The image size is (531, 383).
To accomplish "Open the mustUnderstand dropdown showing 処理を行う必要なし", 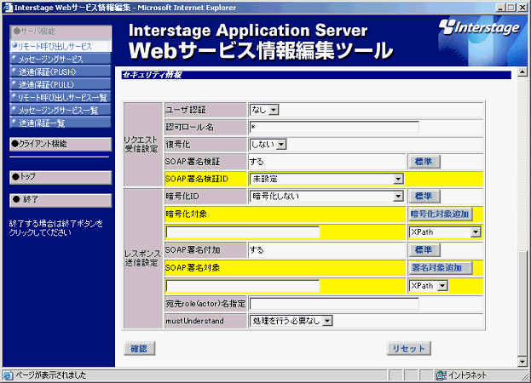I will tap(291, 321).
